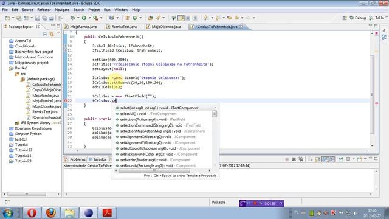Click the Previous Annotation toolbar icon
389x219 pixels.
[x=218, y=18]
